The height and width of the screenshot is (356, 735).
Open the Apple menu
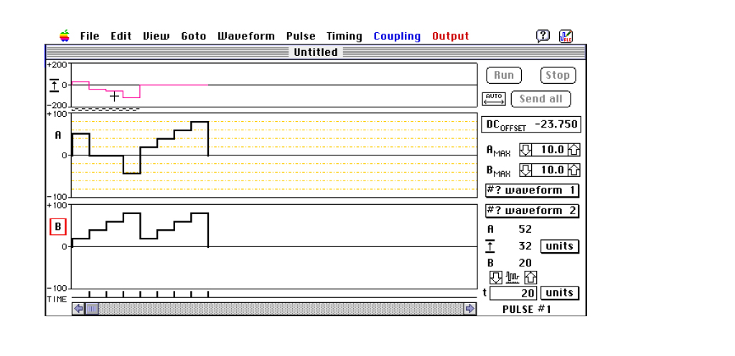tap(65, 36)
